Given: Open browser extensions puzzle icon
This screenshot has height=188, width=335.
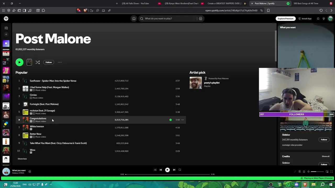Looking at the screenshot, I should pyautogui.click(x=43, y=10).
